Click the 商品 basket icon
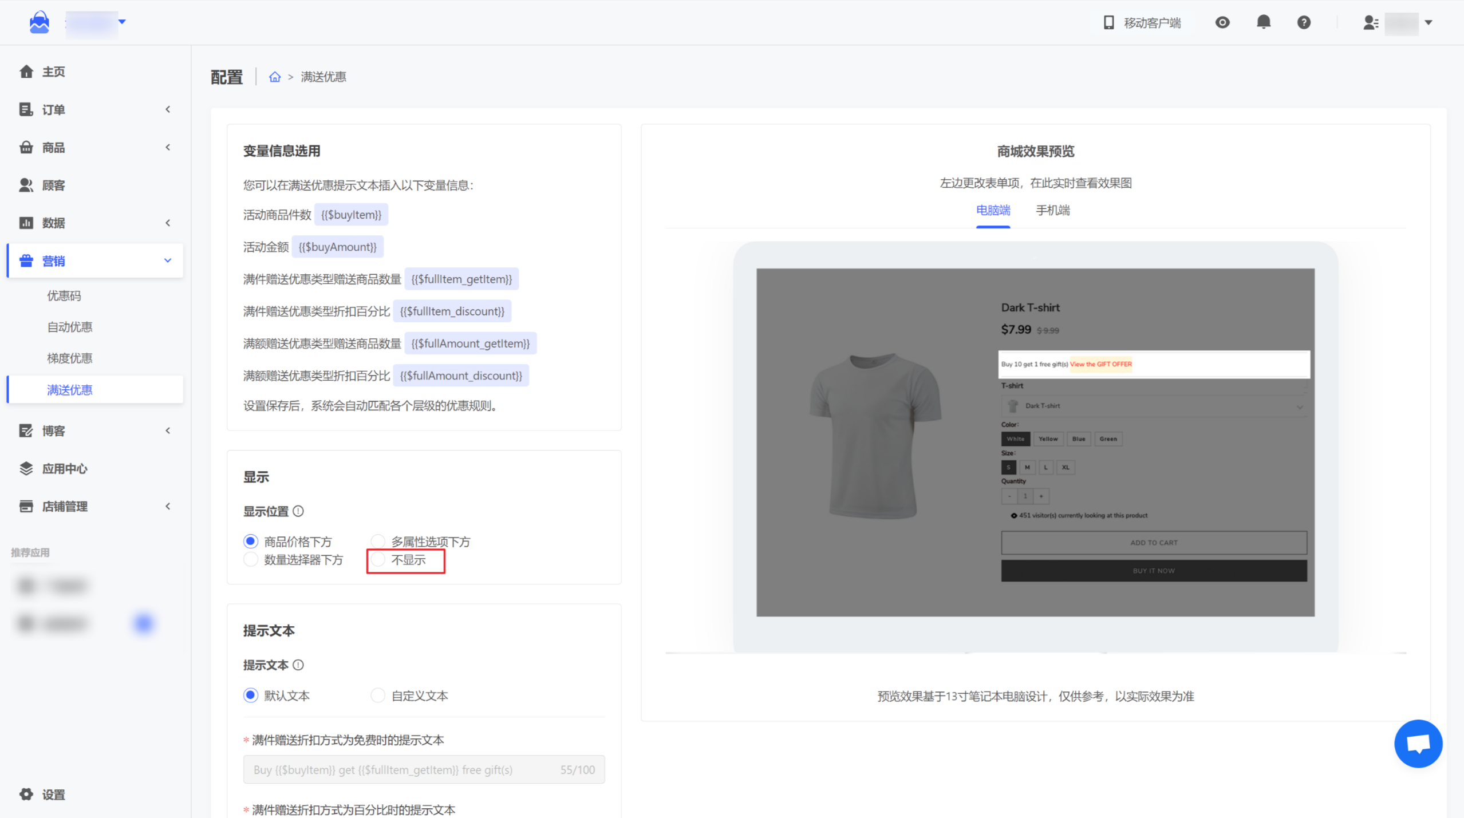The height and width of the screenshot is (818, 1464). tap(26, 147)
